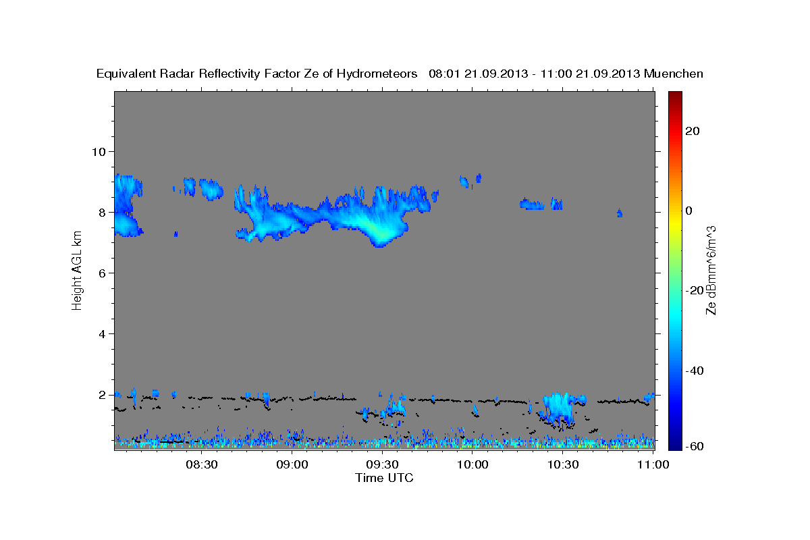Click the y-axis tick label '2'
This screenshot has width=810, height=540.
click(x=103, y=395)
